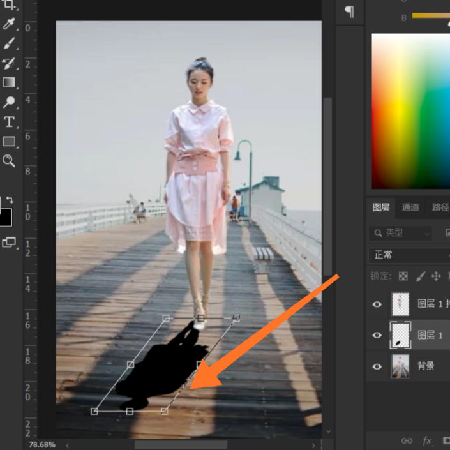
Task: Click the 78.68% zoom level field
Action: pos(42,444)
